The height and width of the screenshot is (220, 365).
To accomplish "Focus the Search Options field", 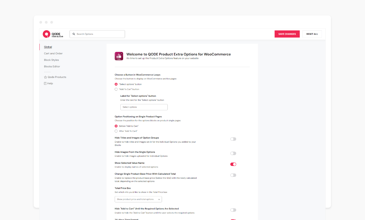I will click(x=97, y=34).
